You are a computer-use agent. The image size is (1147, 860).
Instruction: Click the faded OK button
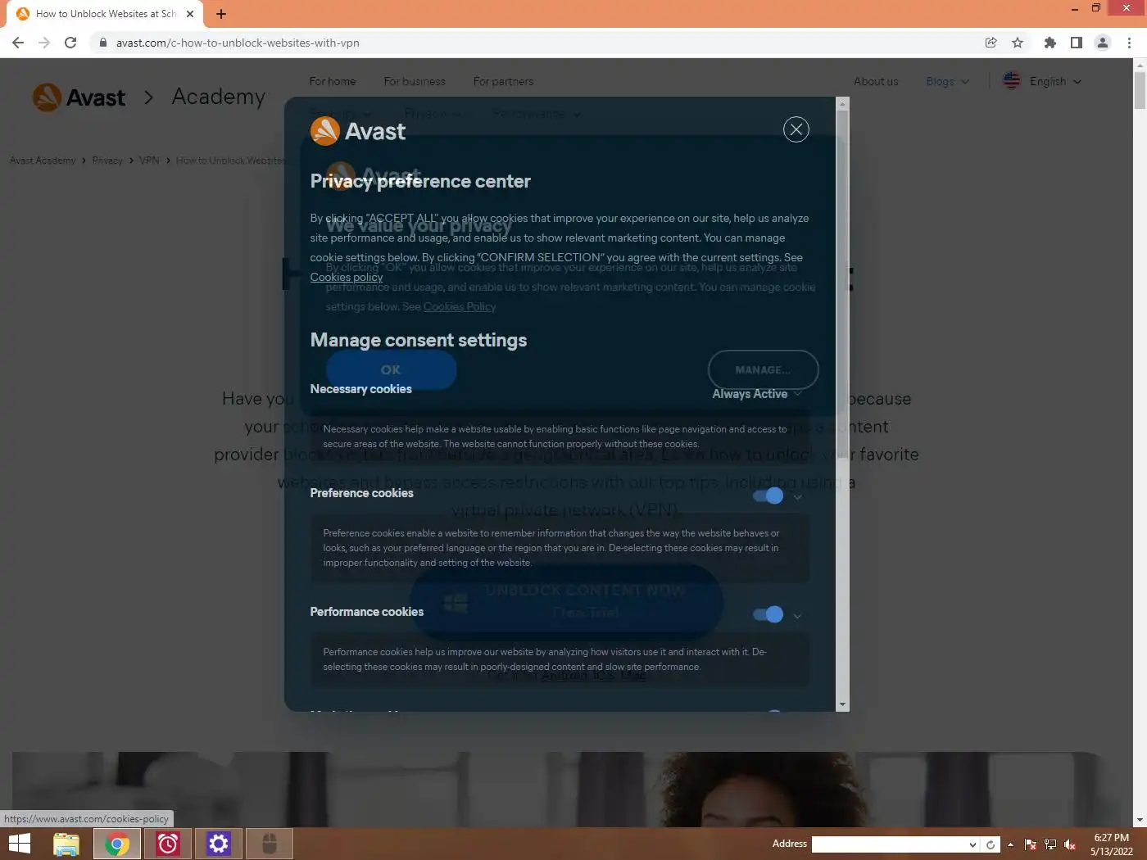391,370
